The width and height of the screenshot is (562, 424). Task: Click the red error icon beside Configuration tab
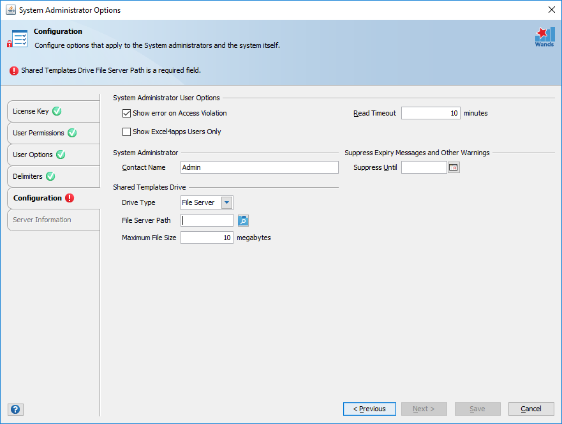[x=70, y=198]
